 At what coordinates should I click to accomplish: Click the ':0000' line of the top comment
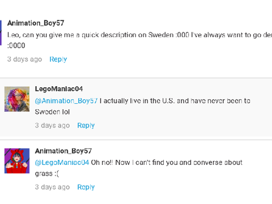point(16,45)
